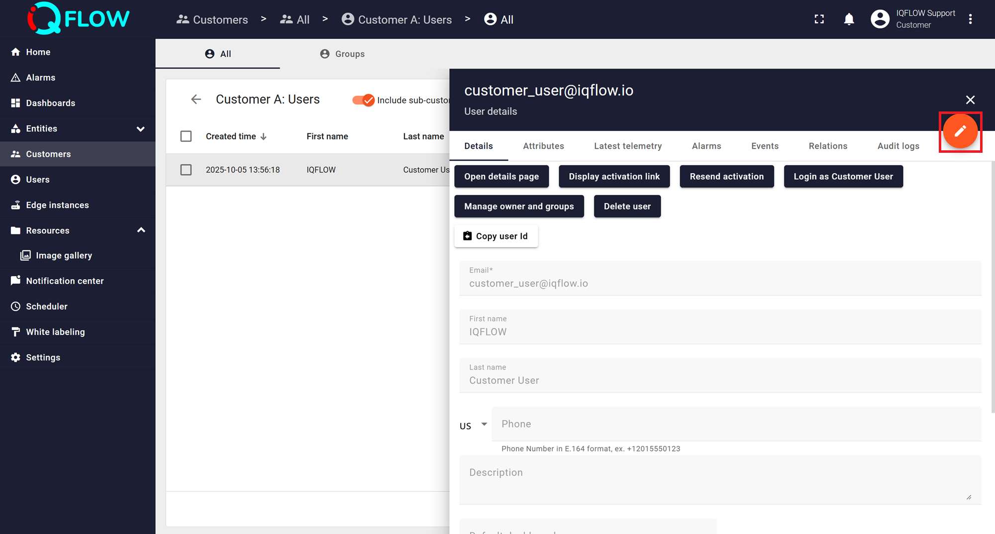The height and width of the screenshot is (534, 995).
Task: Collapse the Resources sidebar section
Action: coord(141,230)
